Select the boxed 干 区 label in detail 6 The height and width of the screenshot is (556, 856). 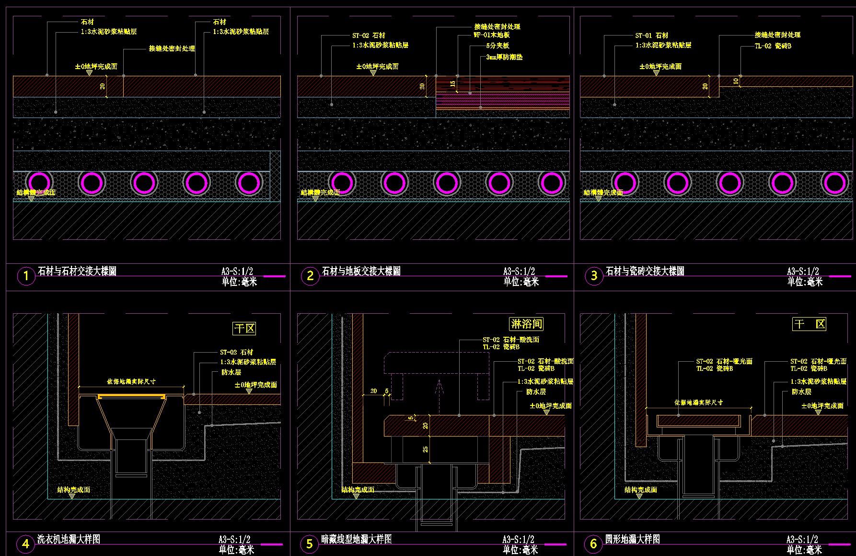pyautogui.click(x=809, y=324)
